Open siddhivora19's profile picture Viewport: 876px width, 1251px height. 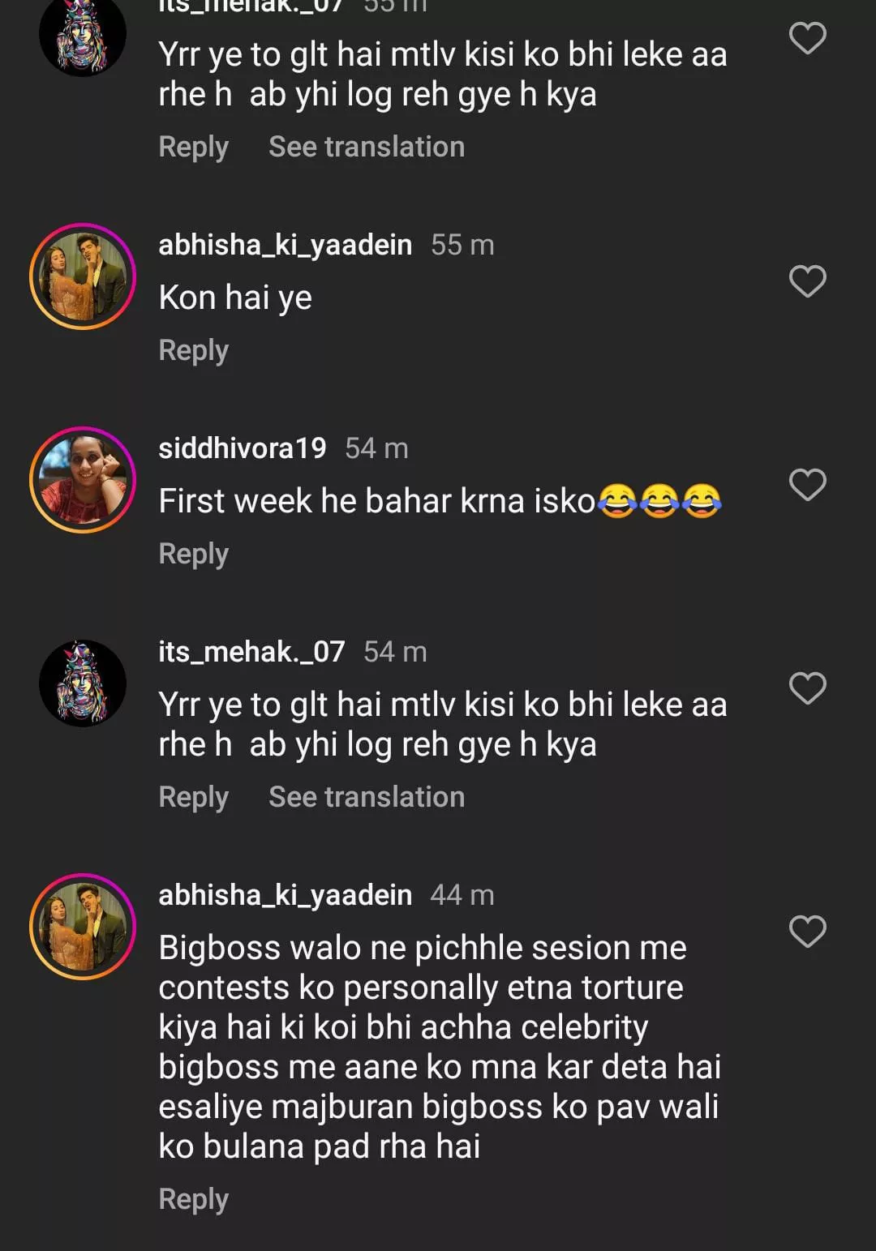[83, 480]
